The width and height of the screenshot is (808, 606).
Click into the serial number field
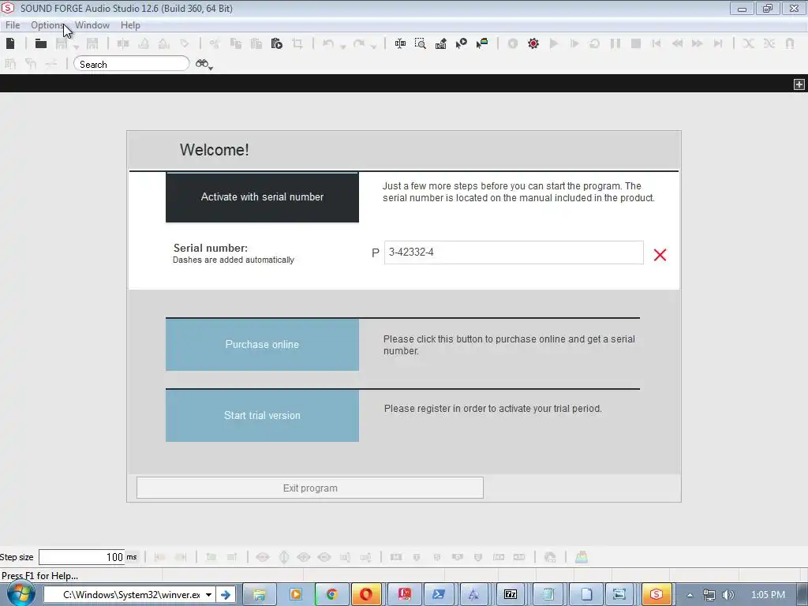[514, 252]
